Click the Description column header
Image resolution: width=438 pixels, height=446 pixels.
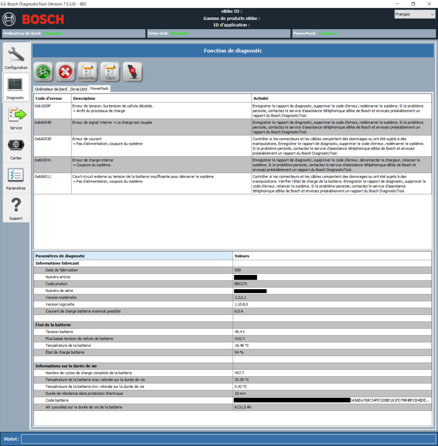click(161, 98)
